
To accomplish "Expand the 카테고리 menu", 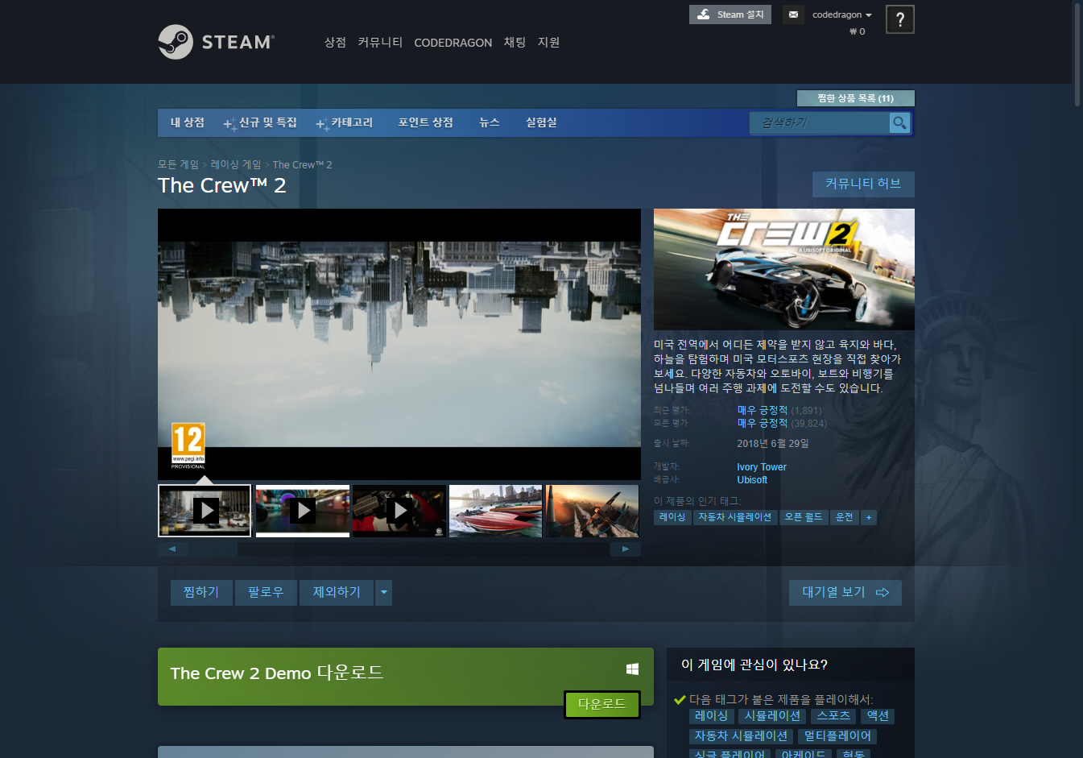I will 345,122.
